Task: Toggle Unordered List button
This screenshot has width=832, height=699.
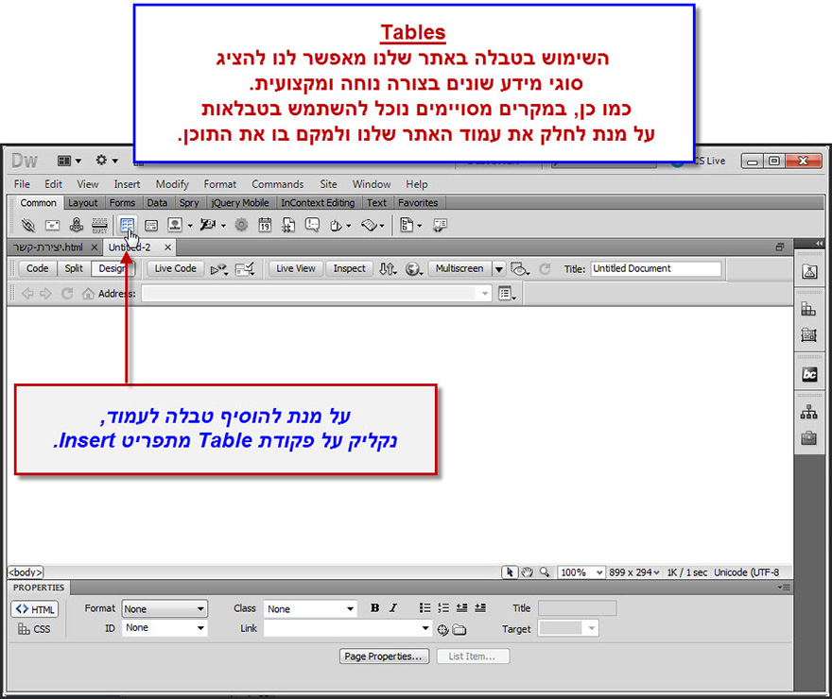Action: coord(425,608)
